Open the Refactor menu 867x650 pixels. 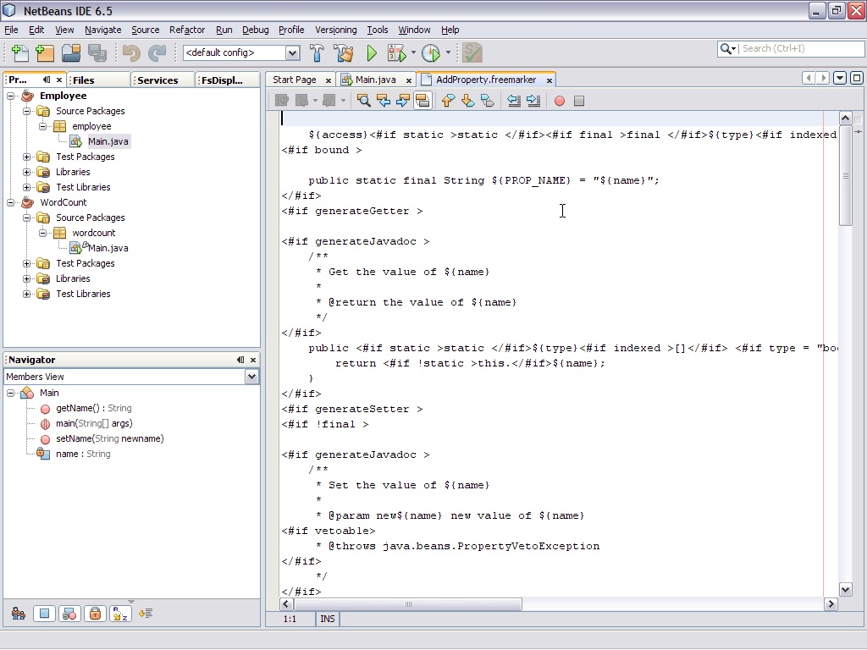pyautogui.click(x=187, y=30)
